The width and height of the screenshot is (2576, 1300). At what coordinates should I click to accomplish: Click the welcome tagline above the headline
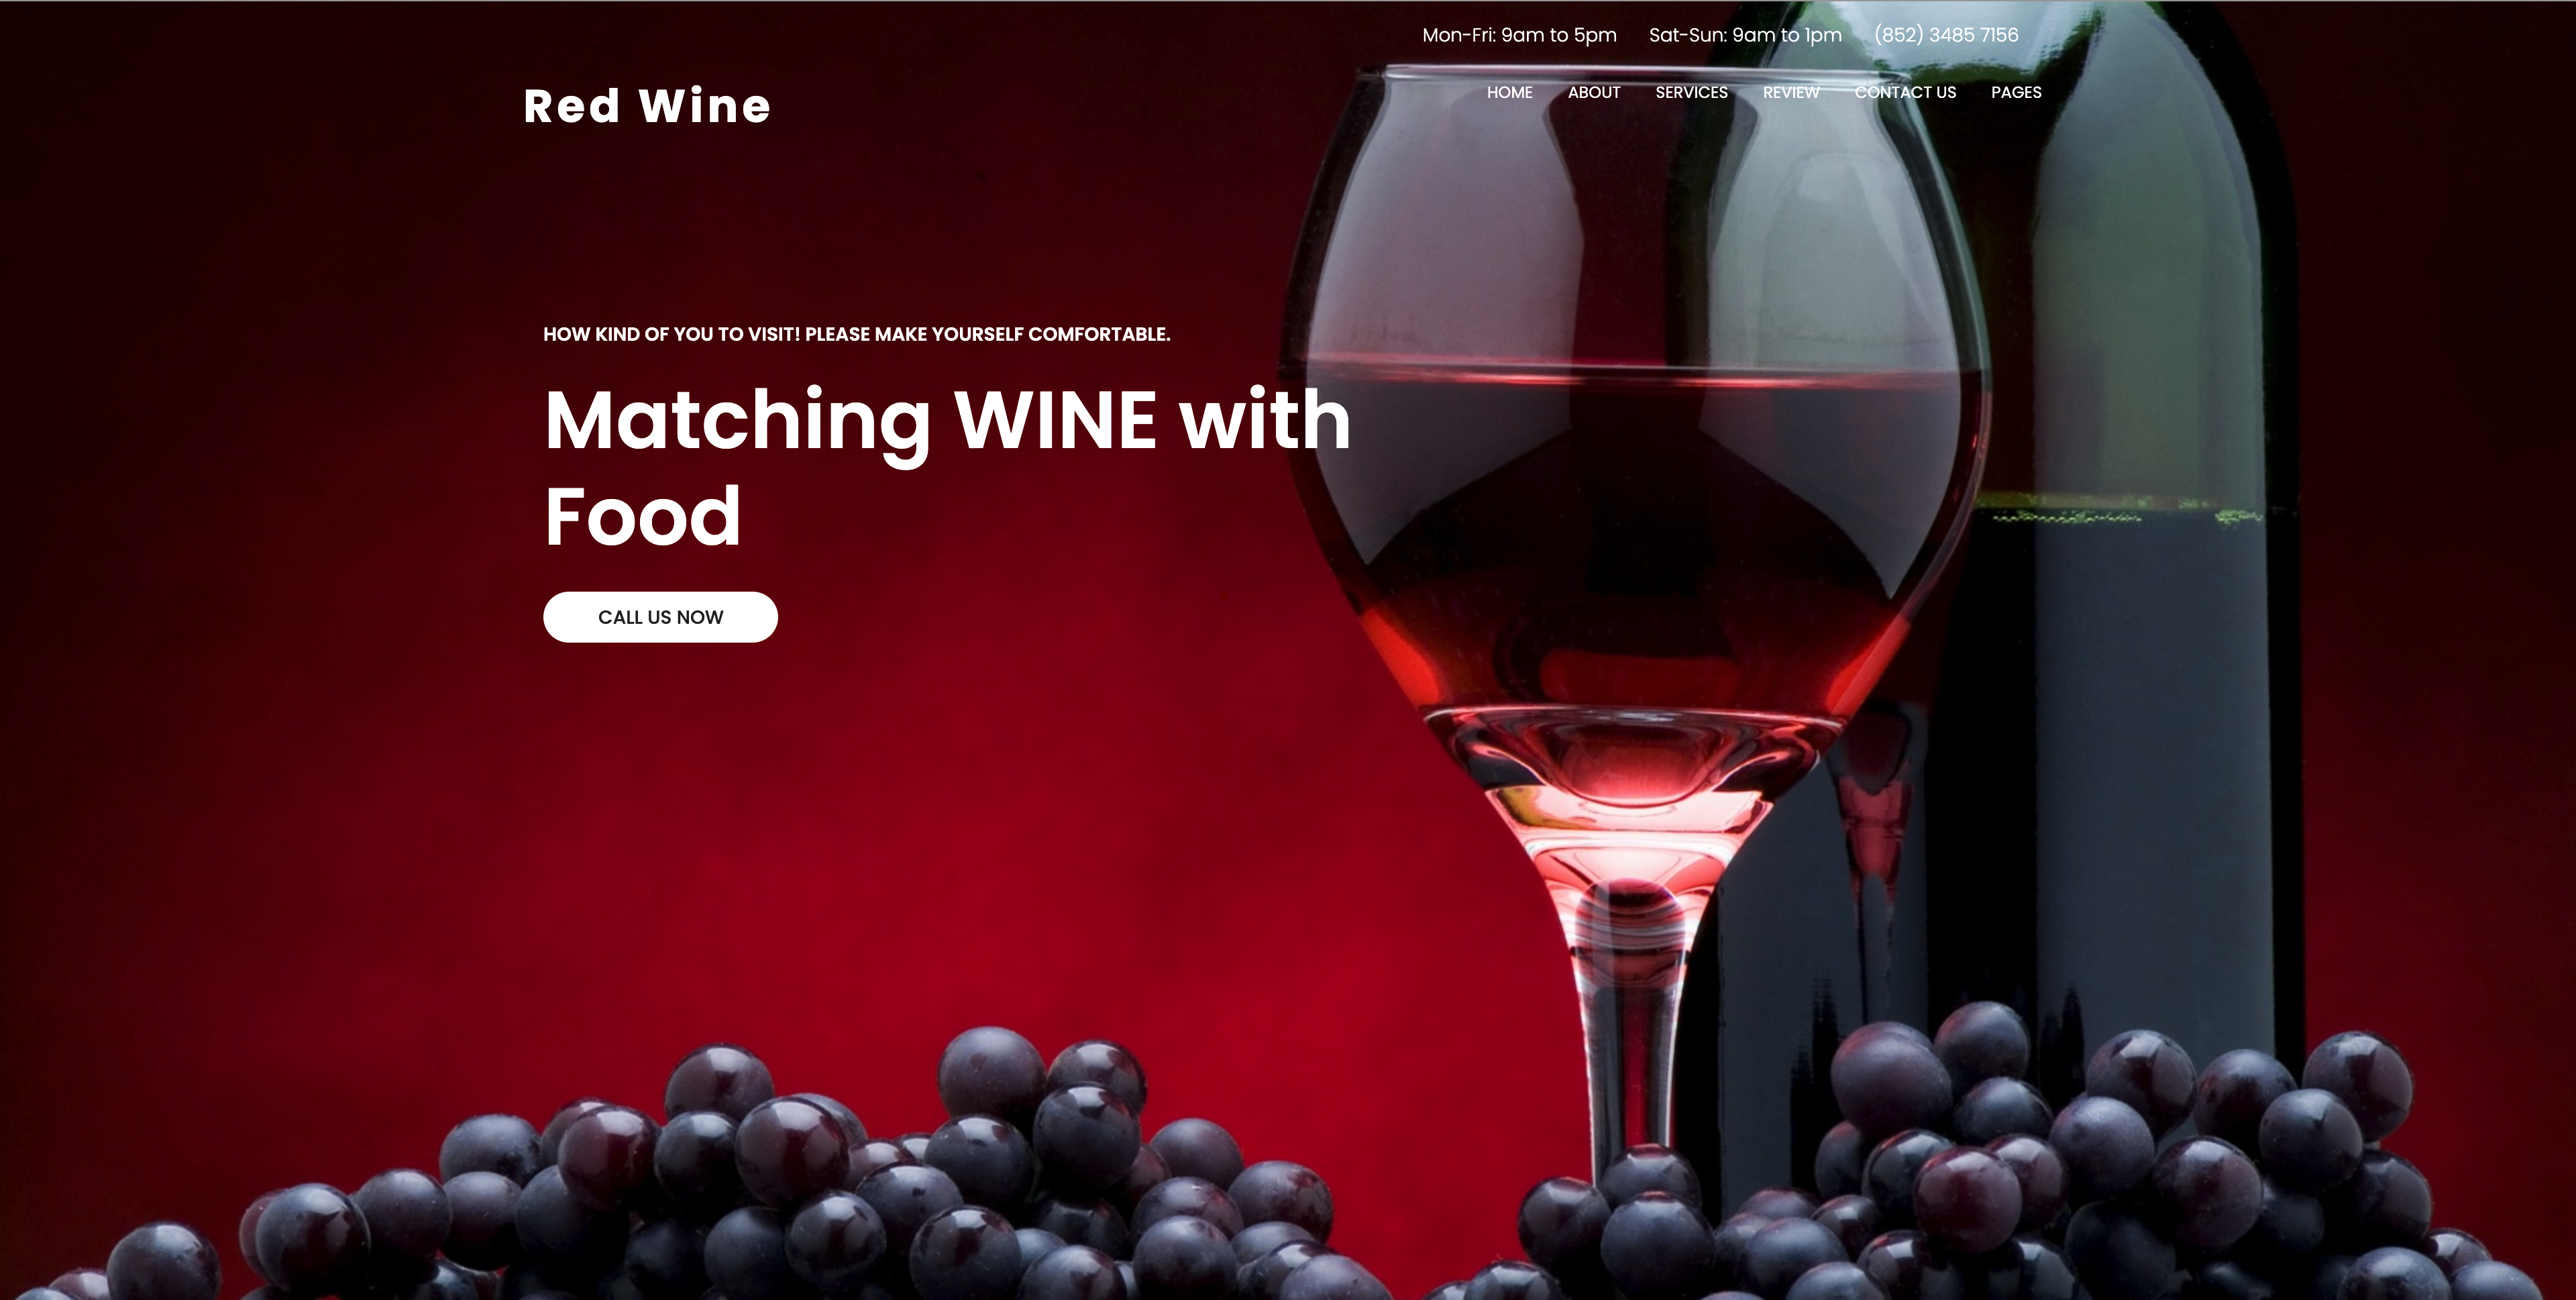click(x=856, y=334)
